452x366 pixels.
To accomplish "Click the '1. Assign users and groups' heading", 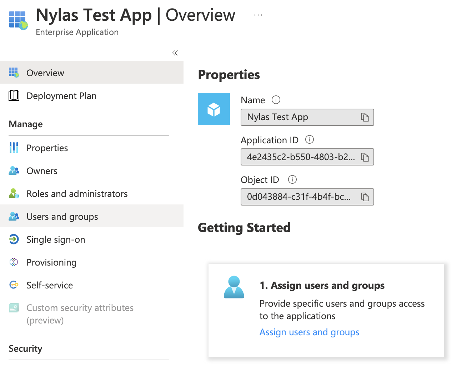I will pyautogui.click(x=322, y=285).
